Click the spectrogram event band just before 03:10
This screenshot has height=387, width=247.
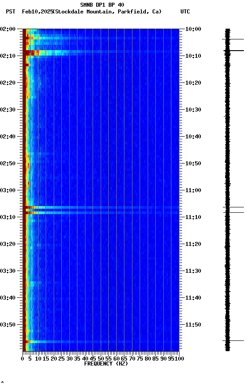tap(101, 213)
